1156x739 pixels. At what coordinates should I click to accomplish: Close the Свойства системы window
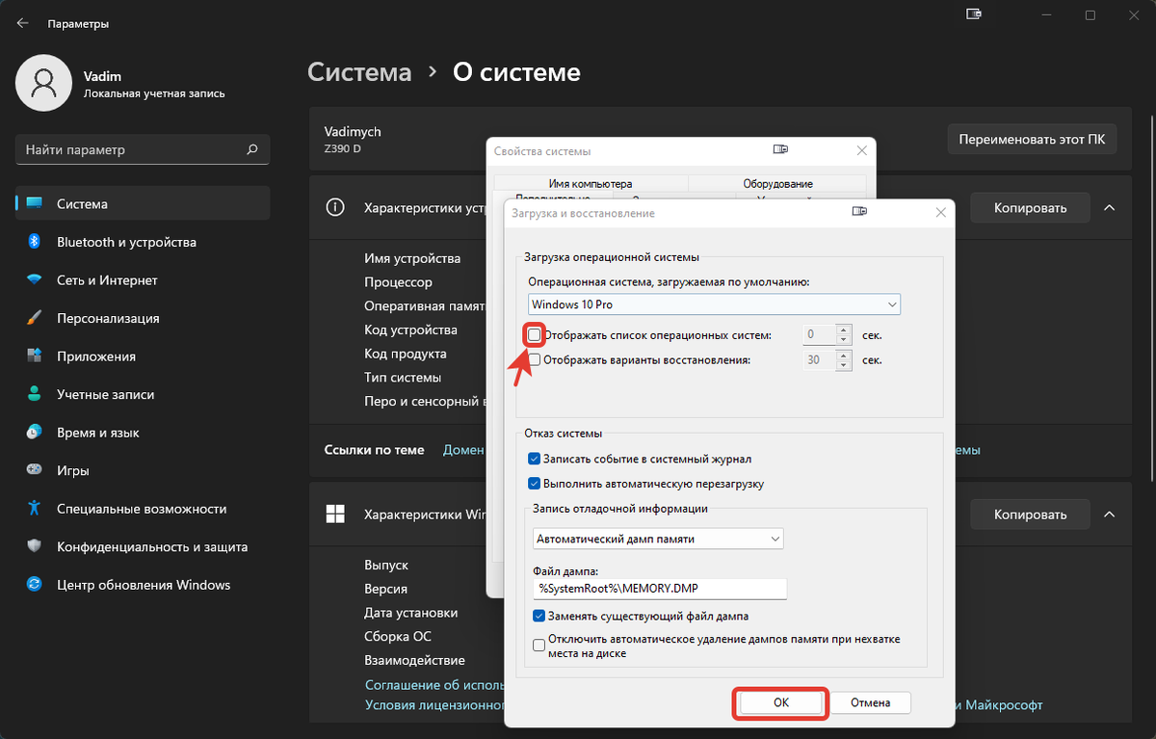point(862,150)
